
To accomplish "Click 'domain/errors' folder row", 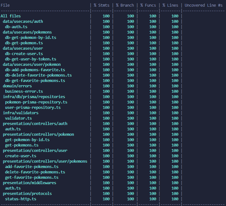I will tap(17, 86).
